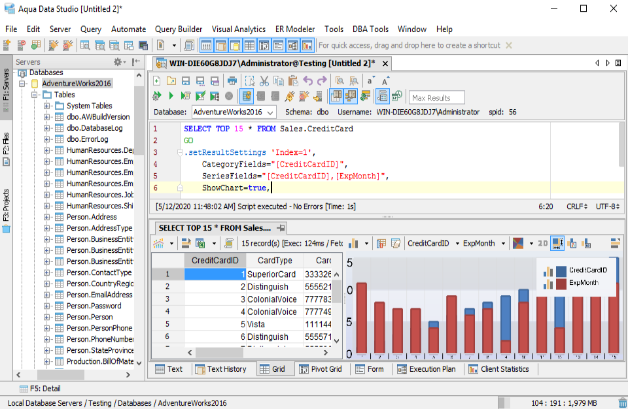Switch to the Pivot Grid tab

click(321, 369)
